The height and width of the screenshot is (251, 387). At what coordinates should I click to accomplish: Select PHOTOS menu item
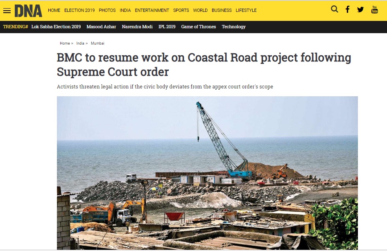coord(107,10)
